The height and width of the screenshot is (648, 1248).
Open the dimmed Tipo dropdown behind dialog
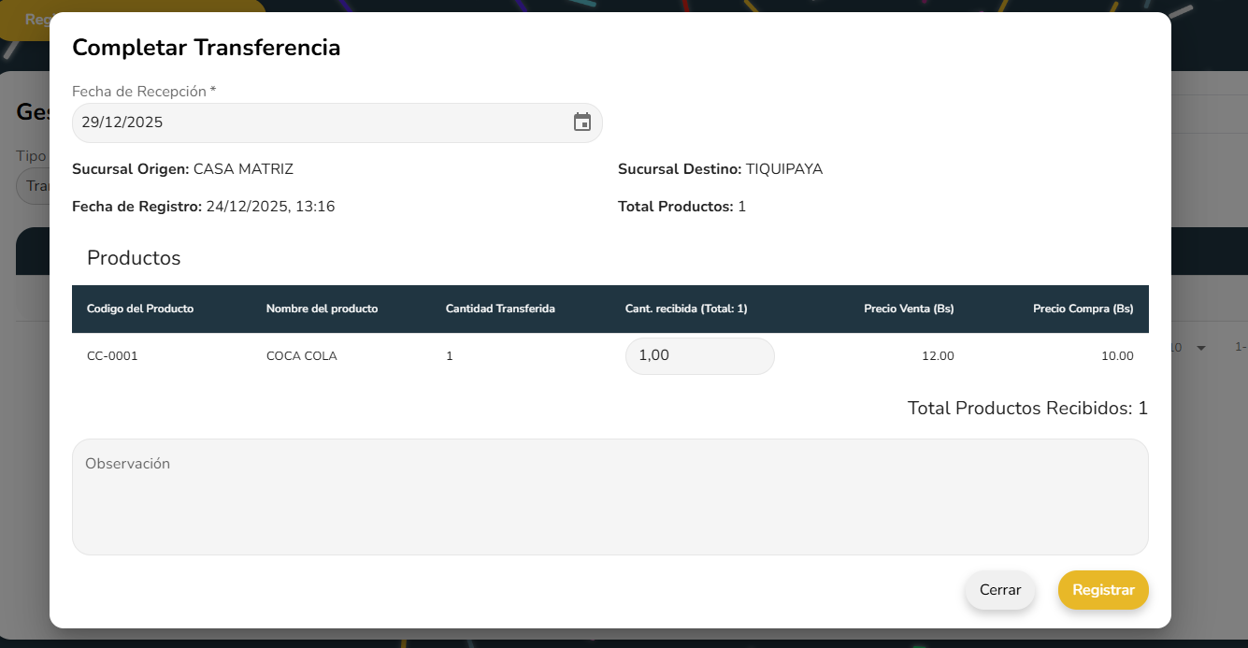click(x=33, y=185)
